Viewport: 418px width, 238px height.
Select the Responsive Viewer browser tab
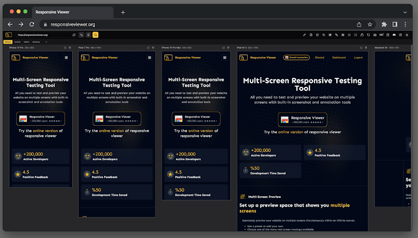73,12
